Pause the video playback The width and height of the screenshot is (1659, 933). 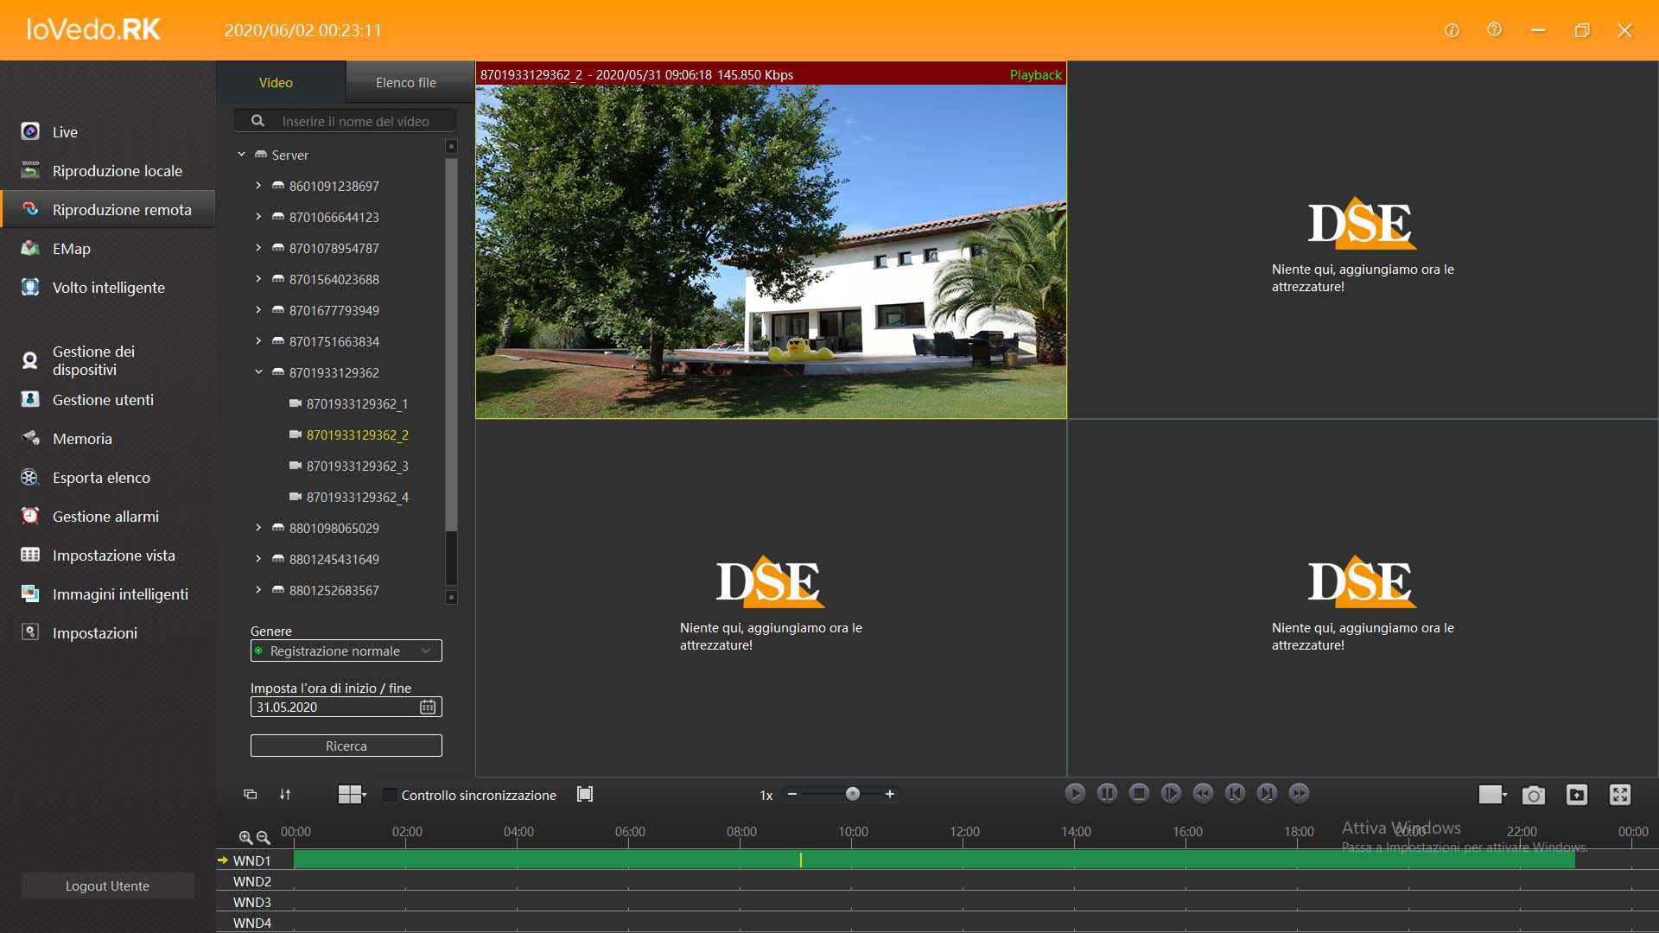pyautogui.click(x=1107, y=793)
